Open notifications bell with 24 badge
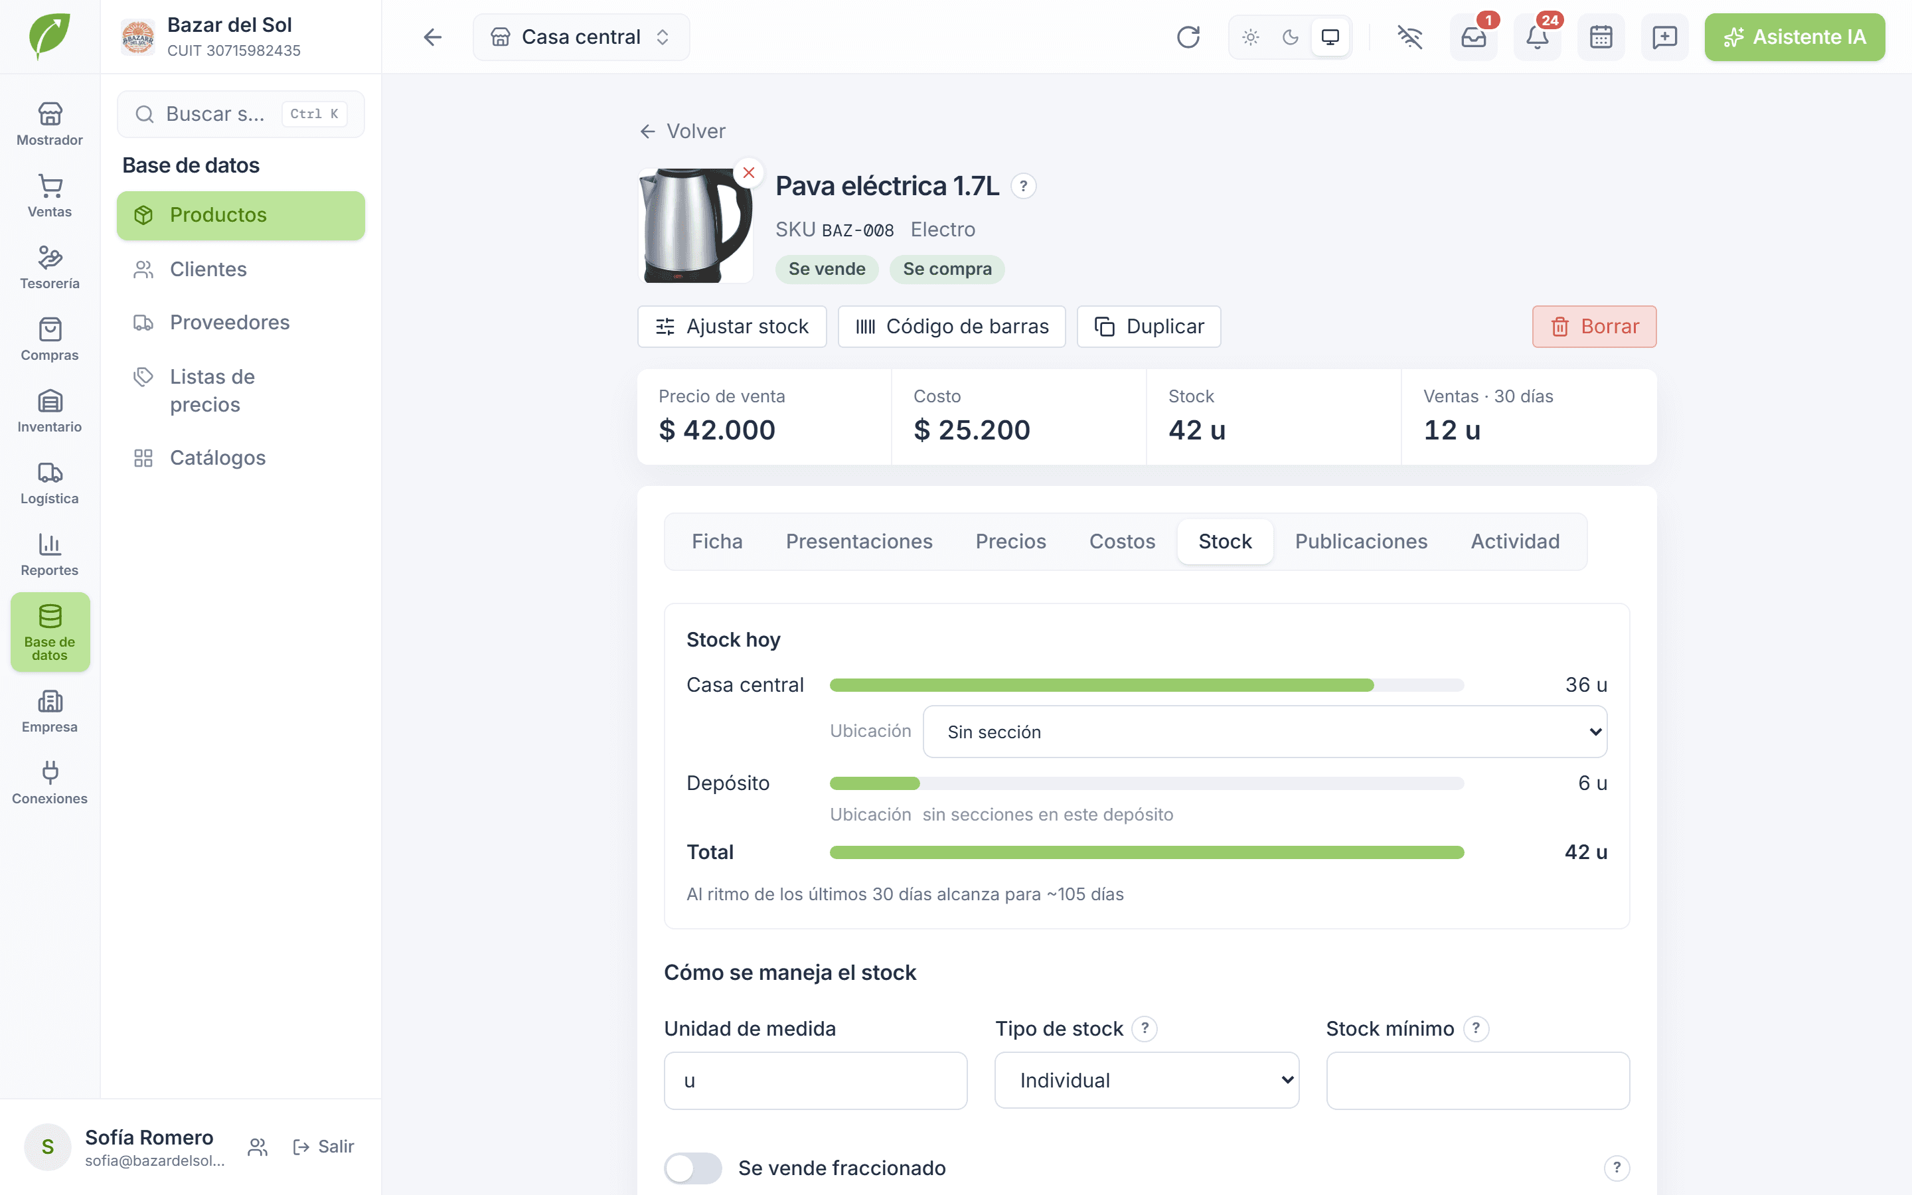 point(1537,37)
